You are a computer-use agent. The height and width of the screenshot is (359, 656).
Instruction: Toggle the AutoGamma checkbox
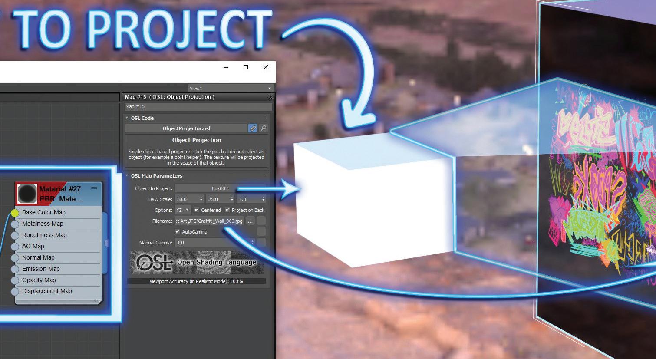pyautogui.click(x=177, y=232)
